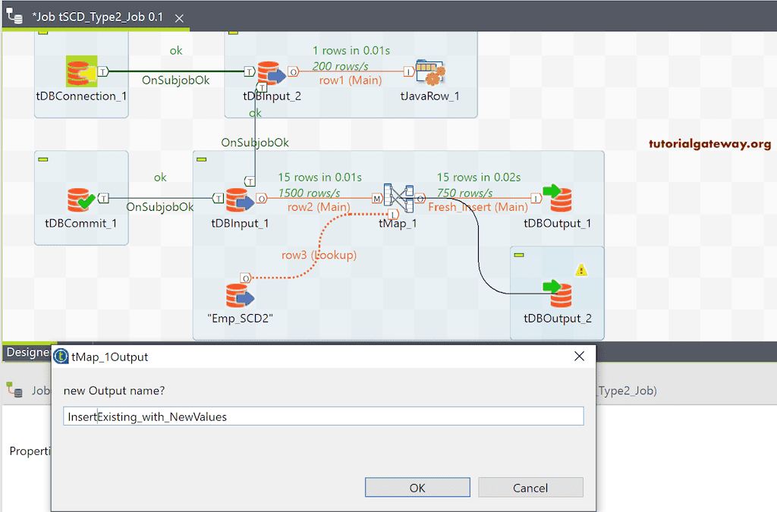
Task: Toggle the status bar above tMap_1 subjob
Action: [x=200, y=159]
